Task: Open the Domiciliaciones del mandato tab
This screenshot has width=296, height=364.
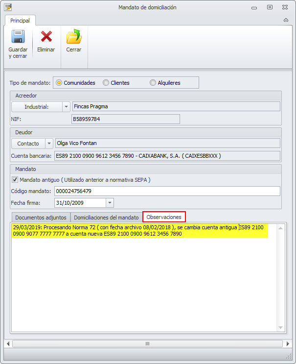Action: (106, 218)
